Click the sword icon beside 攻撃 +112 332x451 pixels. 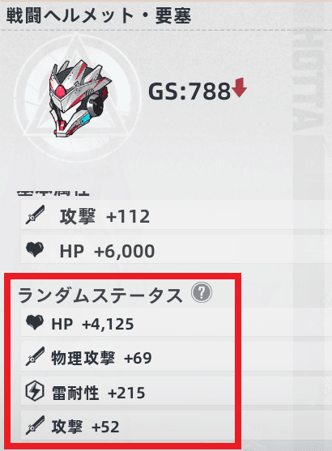(x=35, y=215)
